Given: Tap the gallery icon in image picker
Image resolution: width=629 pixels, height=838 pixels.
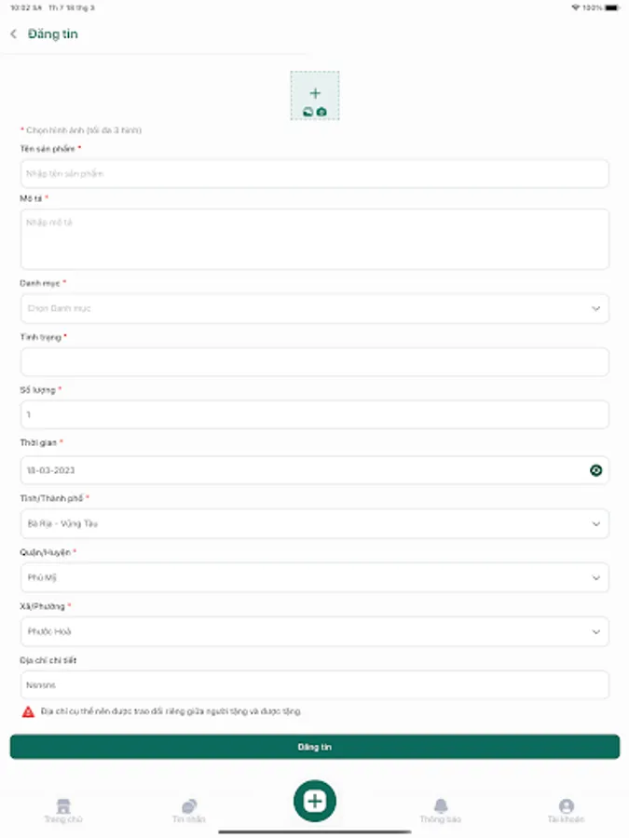Looking at the screenshot, I should (308, 112).
